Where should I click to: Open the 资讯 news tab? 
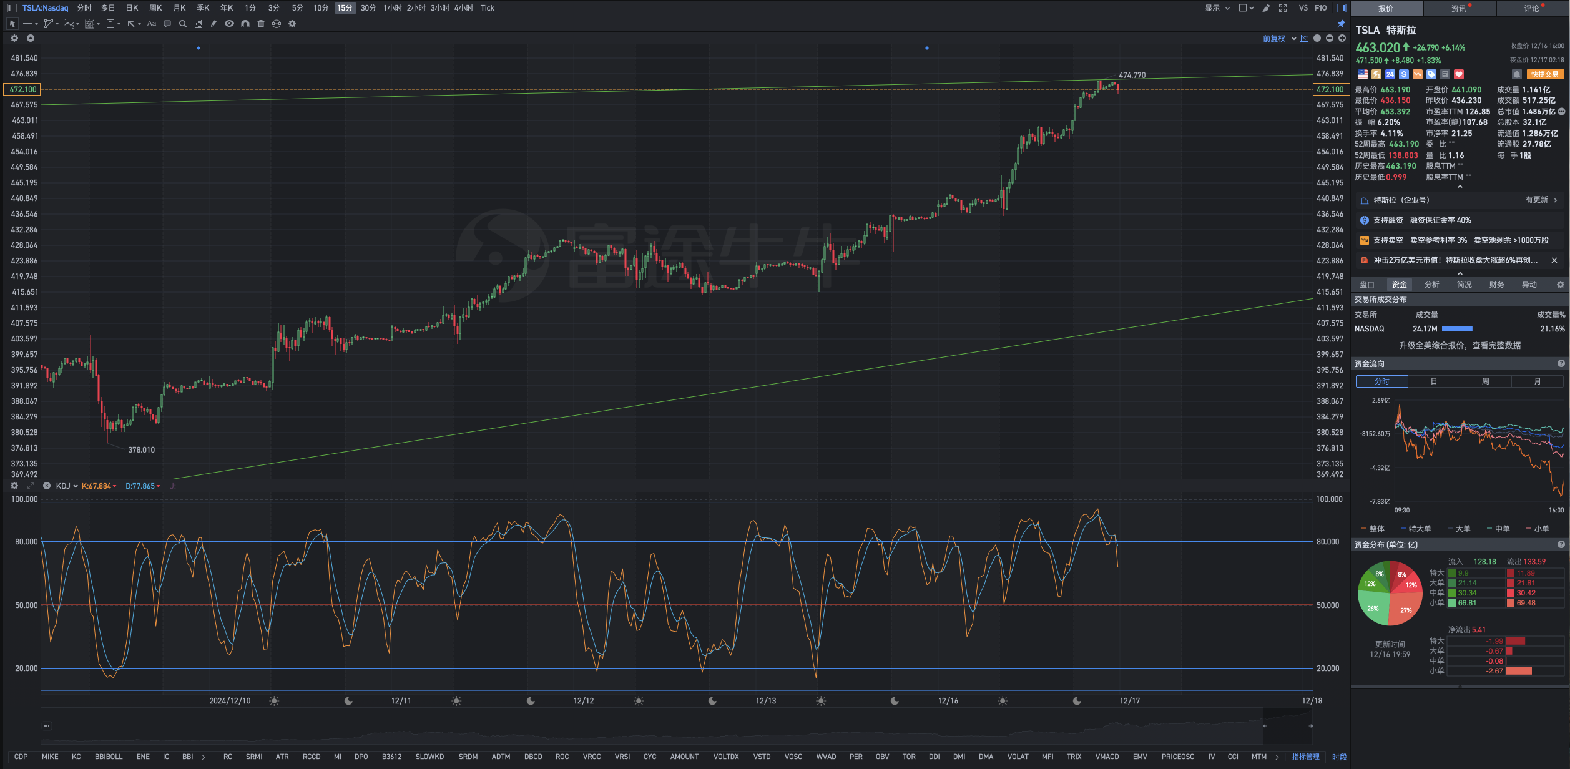pyautogui.click(x=1460, y=8)
